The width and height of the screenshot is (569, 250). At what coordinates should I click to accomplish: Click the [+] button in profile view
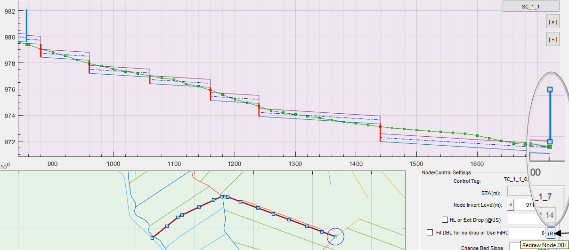tap(553, 40)
